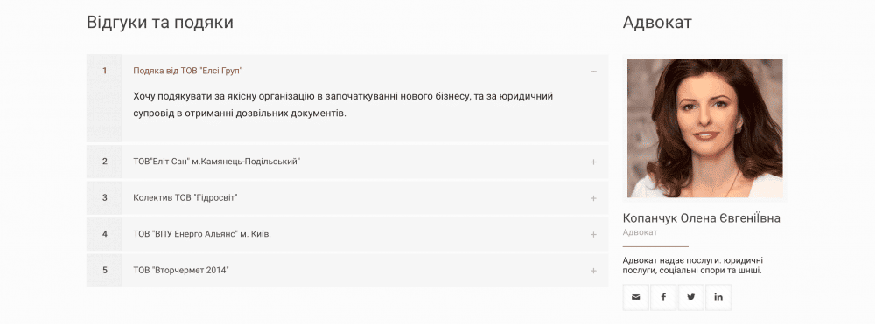Collapse the Елсі Груп review with minus icon

pyautogui.click(x=593, y=72)
